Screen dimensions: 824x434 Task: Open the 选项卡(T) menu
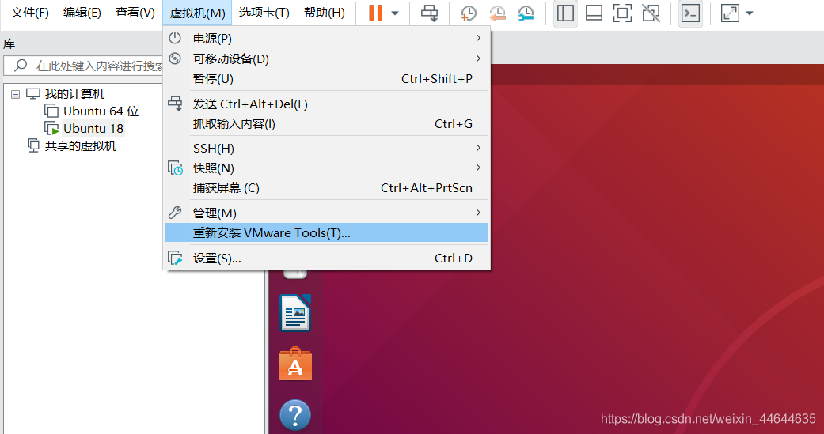coord(264,13)
